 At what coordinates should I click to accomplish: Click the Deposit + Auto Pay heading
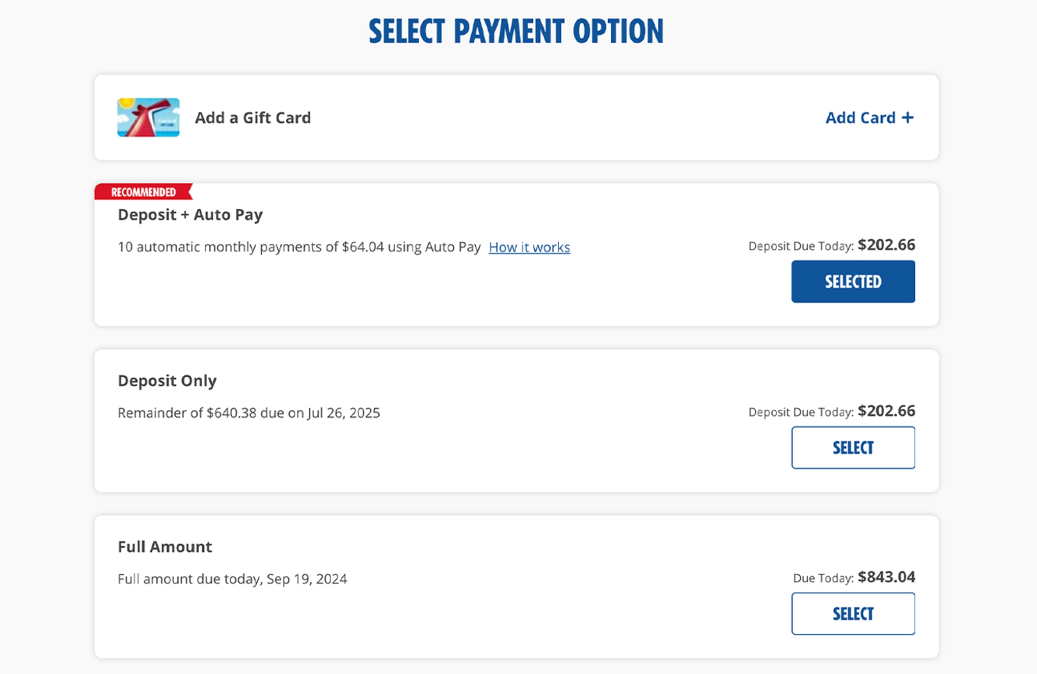click(x=190, y=215)
